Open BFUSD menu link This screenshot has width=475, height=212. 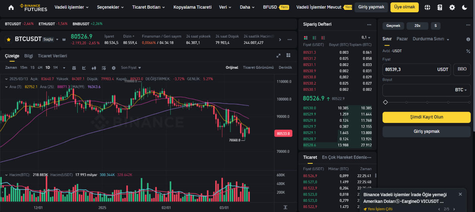[x=270, y=7]
